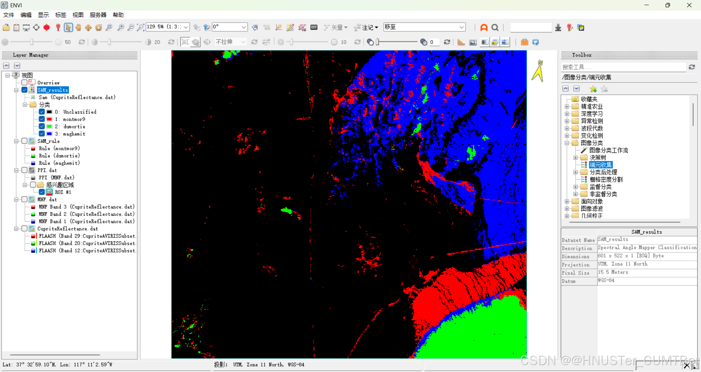Enable the PPI.dat layer checkbox

point(24,170)
